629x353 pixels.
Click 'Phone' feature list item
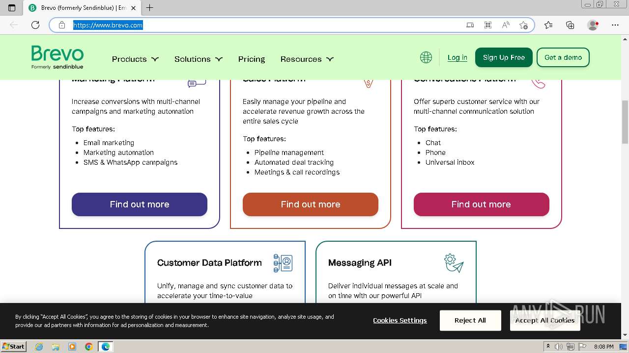435,152
